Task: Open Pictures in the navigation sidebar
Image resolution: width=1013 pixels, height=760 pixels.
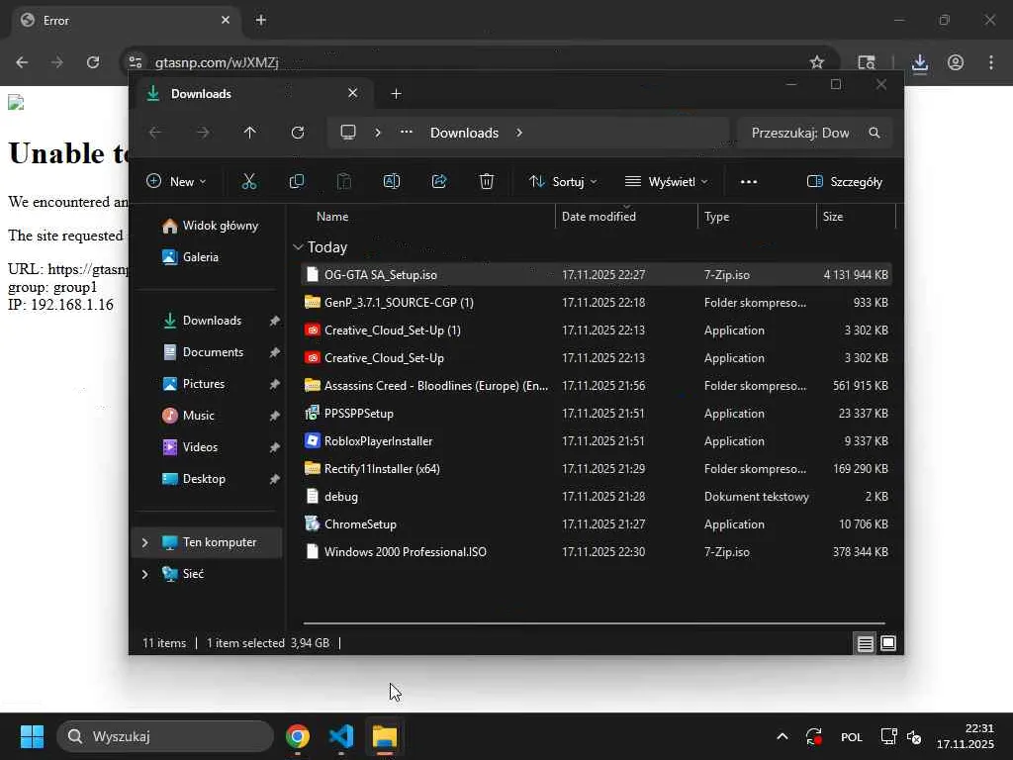Action: click(204, 384)
